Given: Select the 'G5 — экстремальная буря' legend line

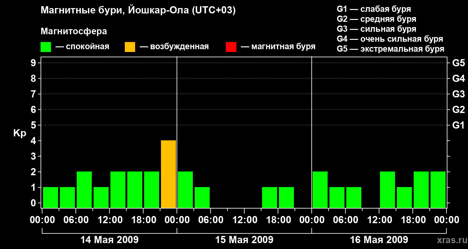Looking at the screenshot, I should [x=390, y=49].
